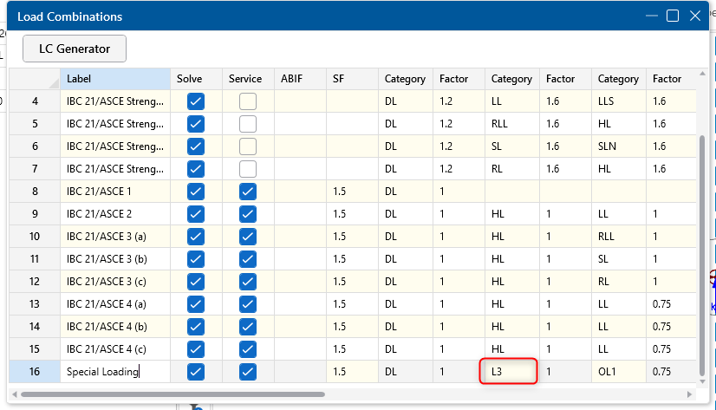The width and height of the screenshot is (716, 410).
Task: Select row number 8 header
Action: click(x=35, y=191)
